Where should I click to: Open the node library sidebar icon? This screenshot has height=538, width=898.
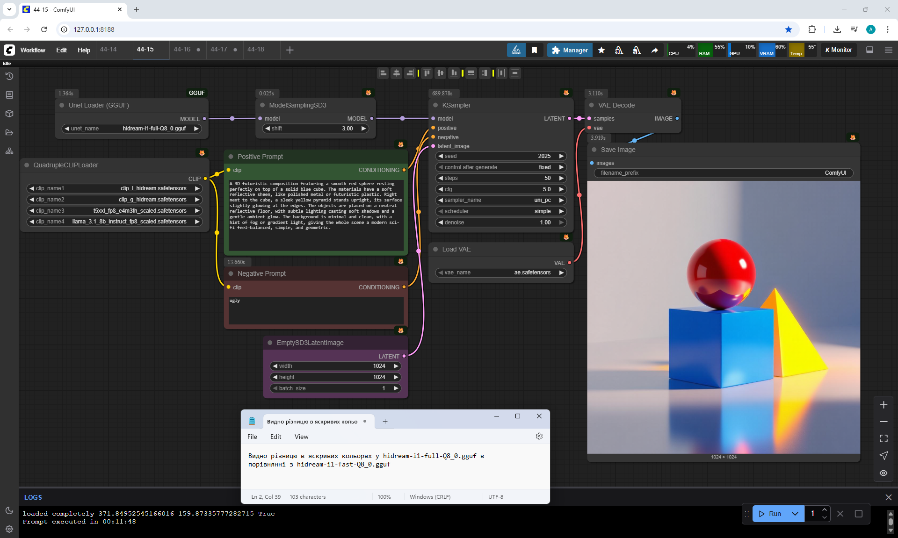[x=9, y=95]
